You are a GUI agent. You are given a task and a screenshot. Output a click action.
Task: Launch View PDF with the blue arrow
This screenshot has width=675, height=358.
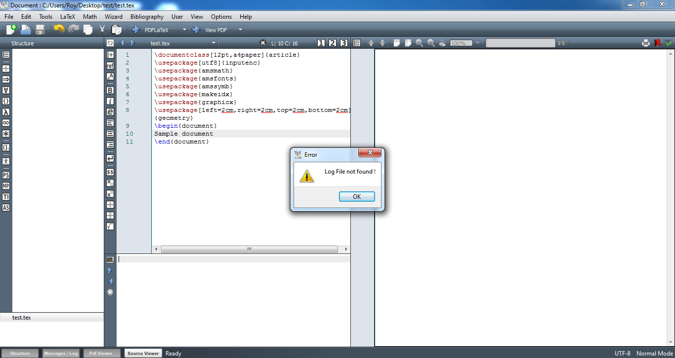pos(196,30)
